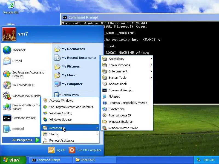The image size is (219, 164).
Task: Open My Recent Documents icon
Action: pos(57,58)
